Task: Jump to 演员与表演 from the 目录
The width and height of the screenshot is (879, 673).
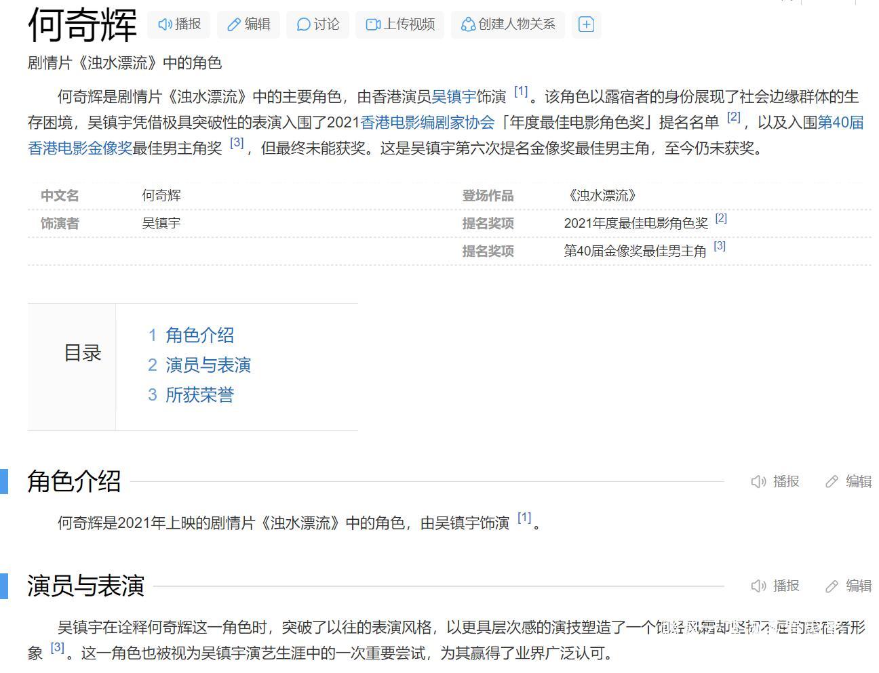Action: 209,365
